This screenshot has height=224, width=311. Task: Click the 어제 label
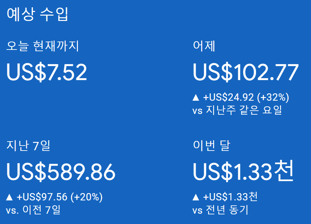(x=204, y=46)
